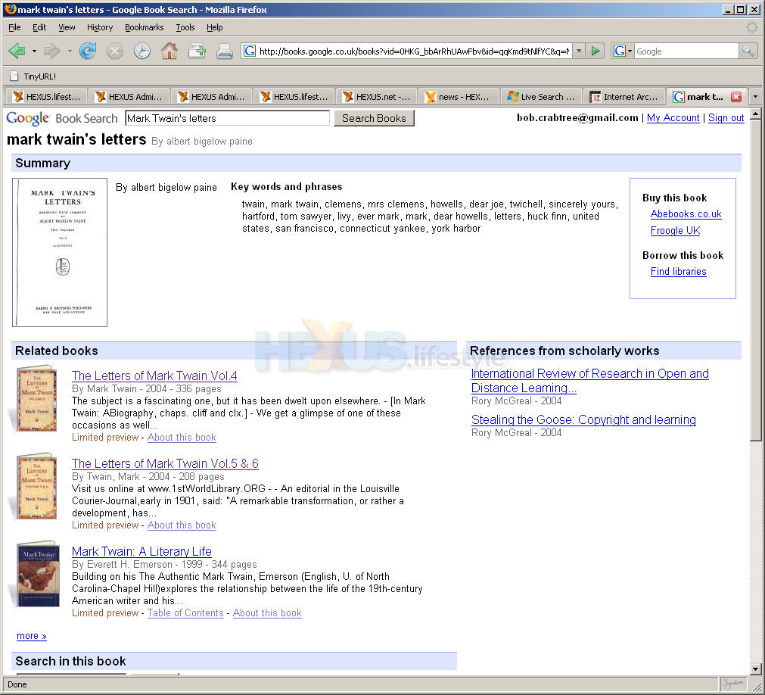This screenshot has width=765, height=695.
Task: Open 'Stealing the Goose: Copyright and learning'
Action: 583,419
